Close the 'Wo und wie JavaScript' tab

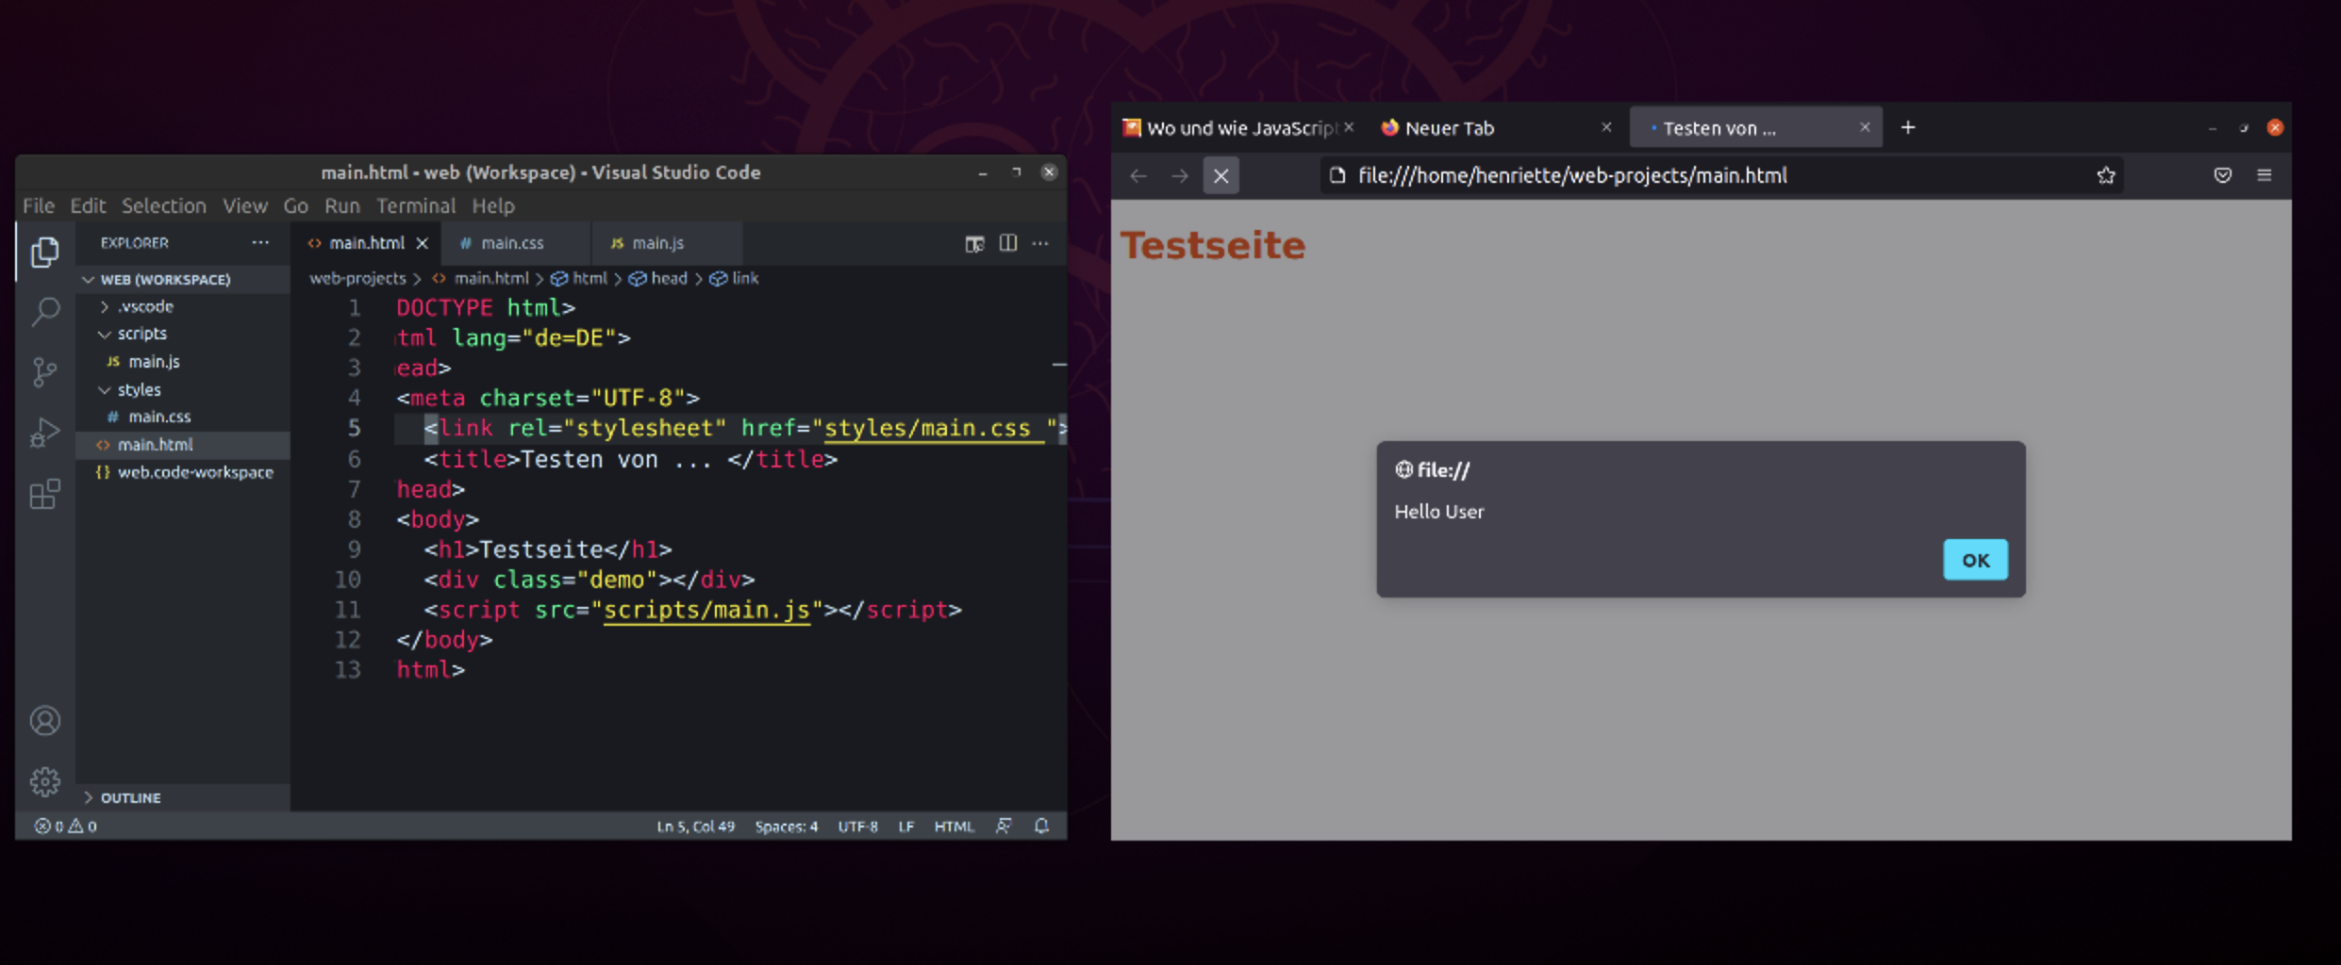click(1349, 127)
